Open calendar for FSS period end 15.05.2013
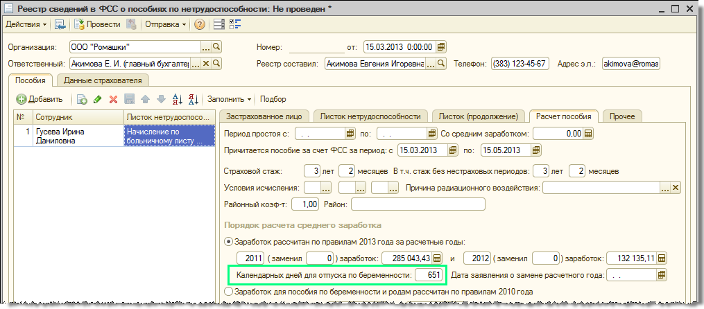The width and height of the screenshot is (704, 309). (536, 150)
